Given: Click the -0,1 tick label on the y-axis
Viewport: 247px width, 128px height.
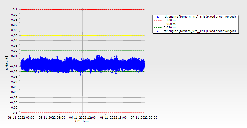Looking at the screenshot, I should coord(14,113).
